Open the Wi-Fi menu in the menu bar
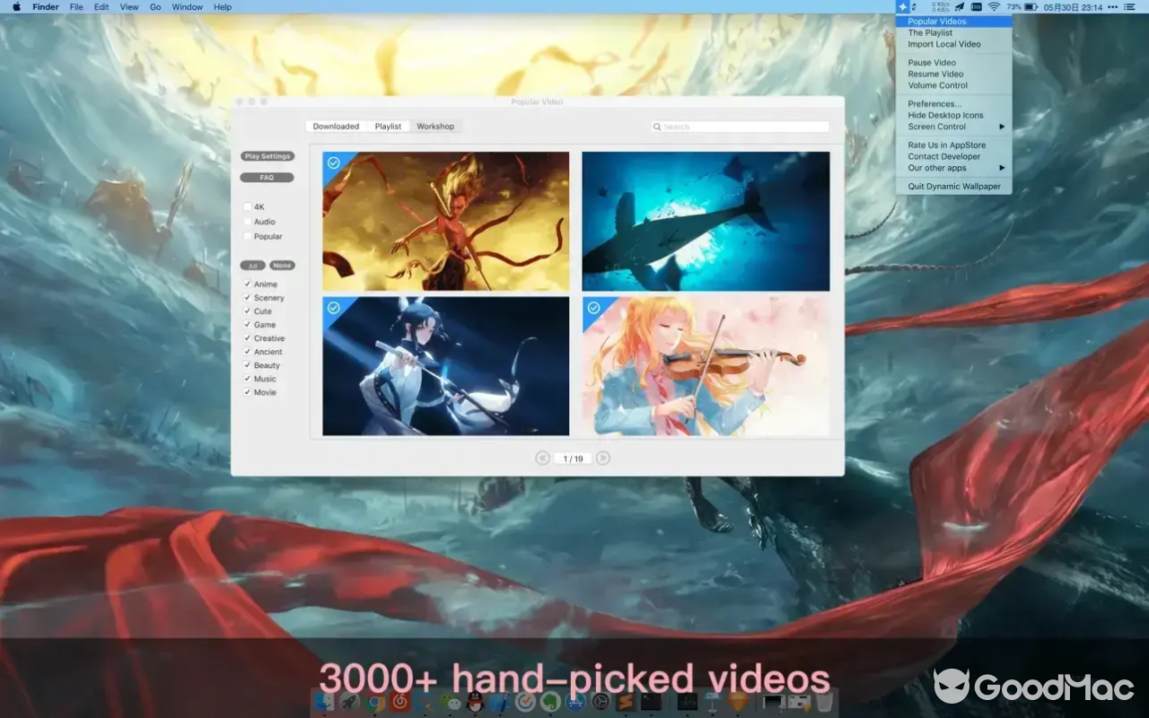Viewport: 1149px width, 718px height. pos(994,7)
